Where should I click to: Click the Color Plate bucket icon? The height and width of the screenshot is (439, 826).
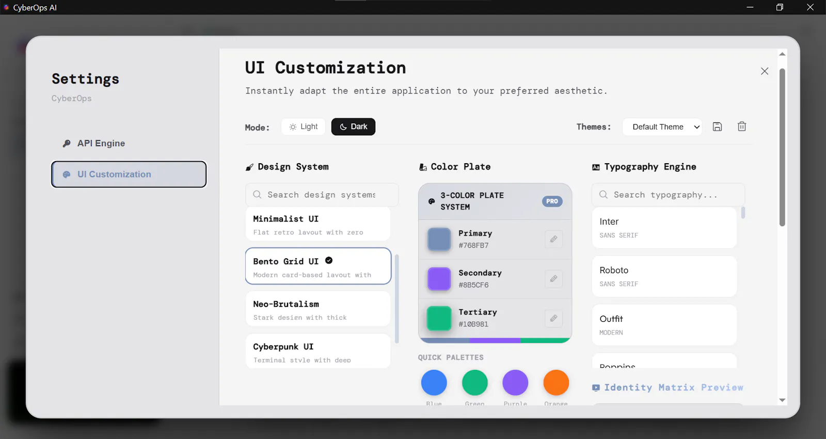click(423, 167)
